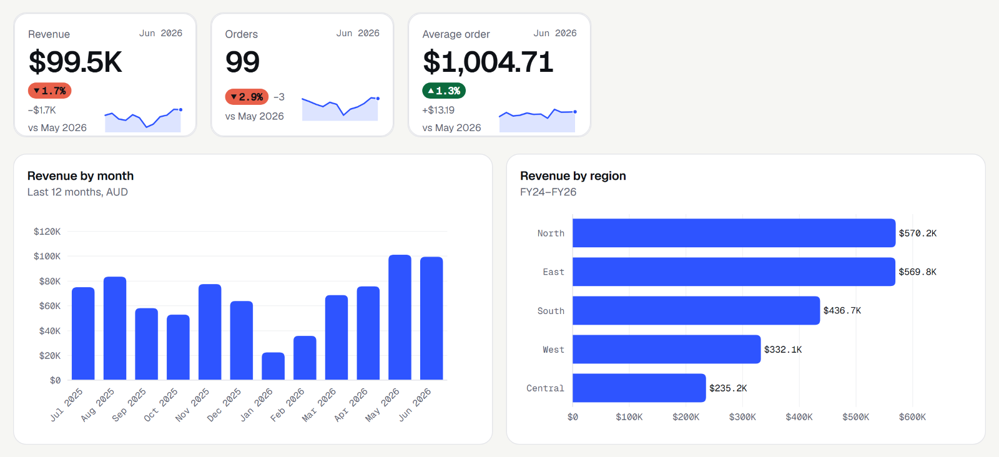Click the Feb 2026 revenue bar
This screenshot has width=999, height=457.
point(305,358)
